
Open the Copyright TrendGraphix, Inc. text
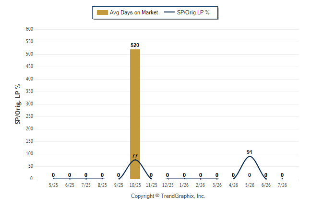coord(168,196)
